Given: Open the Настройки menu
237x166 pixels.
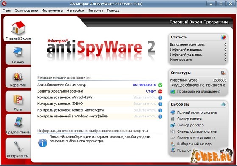Looking at the screenshot, I should [x=75, y=11].
